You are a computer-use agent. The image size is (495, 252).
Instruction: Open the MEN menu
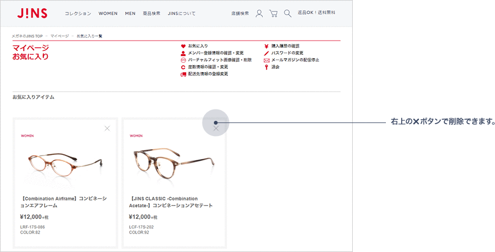(130, 14)
